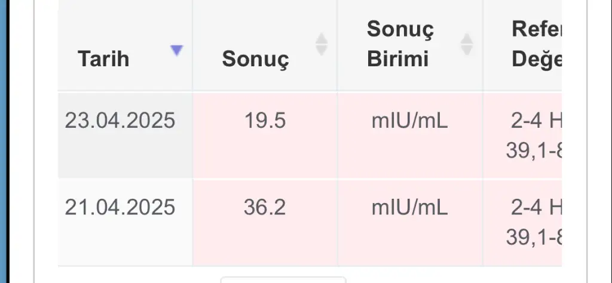Screen dimensions: 612x283
Task: Click the Sonuç column header label
Action: click(255, 59)
